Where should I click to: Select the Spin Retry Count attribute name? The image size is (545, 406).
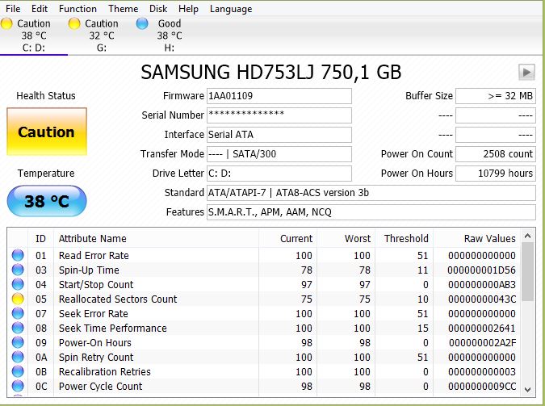tap(96, 358)
